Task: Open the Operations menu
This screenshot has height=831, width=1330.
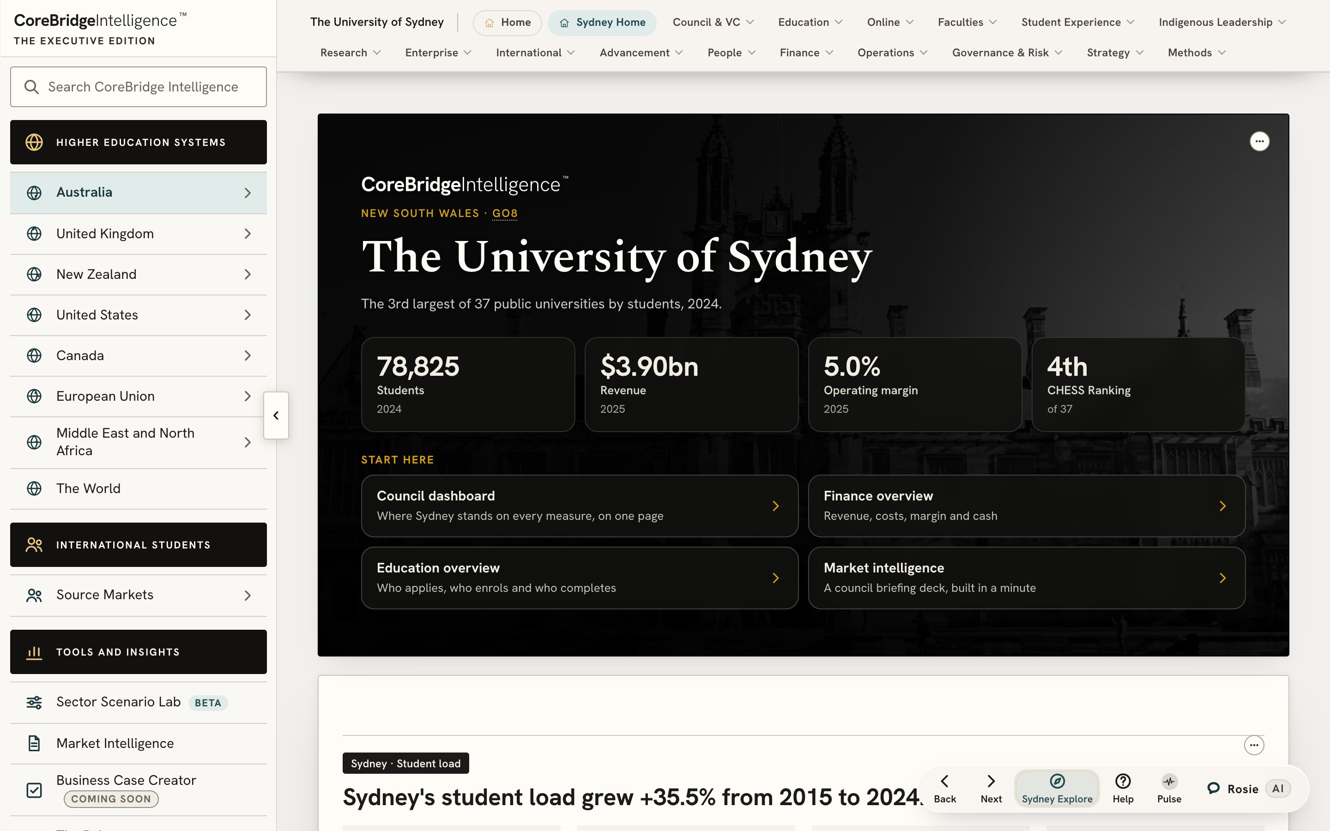Action: point(893,53)
